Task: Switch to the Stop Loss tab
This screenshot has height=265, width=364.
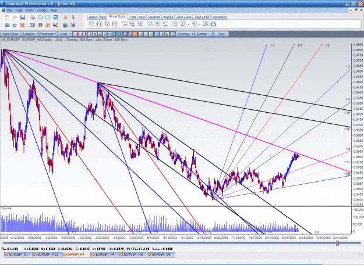Action: coord(202,17)
